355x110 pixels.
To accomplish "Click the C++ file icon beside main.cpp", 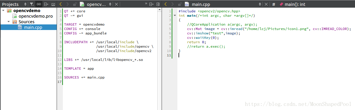I will pyautogui.click(x=187, y=4).
